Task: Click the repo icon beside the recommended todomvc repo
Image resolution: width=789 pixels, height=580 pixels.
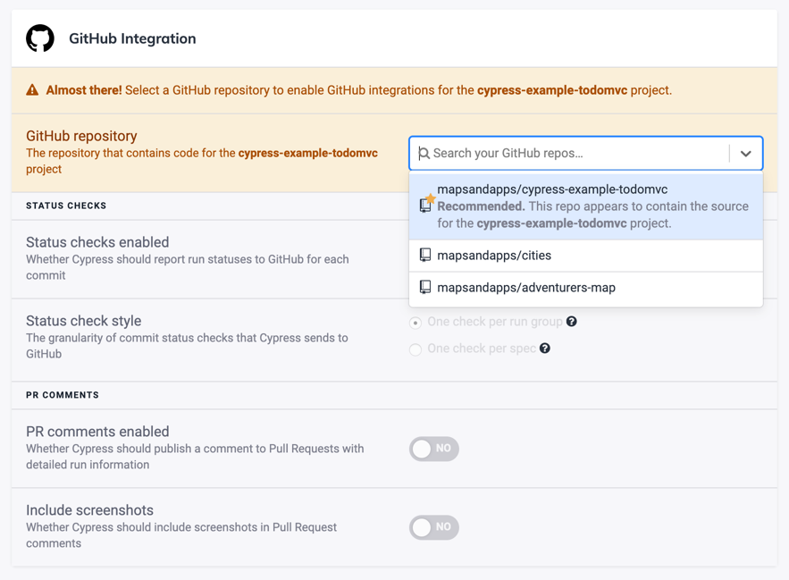Action: pyautogui.click(x=424, y=206)
